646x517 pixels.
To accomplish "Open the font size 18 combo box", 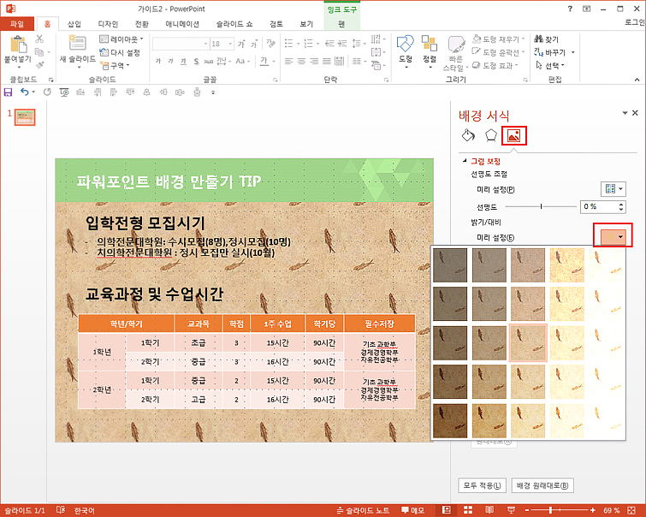I will pyautogui.click(x=222, y=44).
